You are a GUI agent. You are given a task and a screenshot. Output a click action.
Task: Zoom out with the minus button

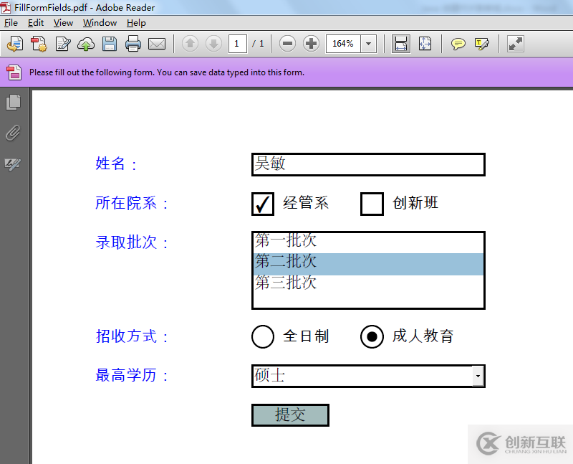[288, 44]
